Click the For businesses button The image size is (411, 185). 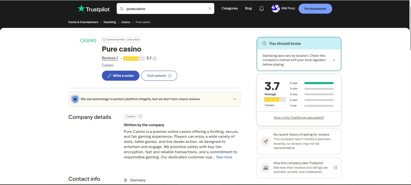coord(315,9)
